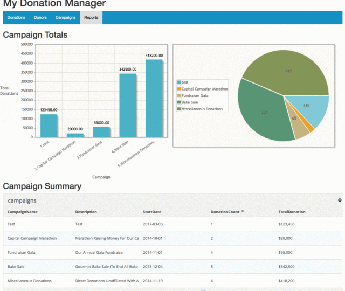Click the '2014-11-01' start date cell
The width and height of the screenshot is (345, 291).
click(153, 252)
